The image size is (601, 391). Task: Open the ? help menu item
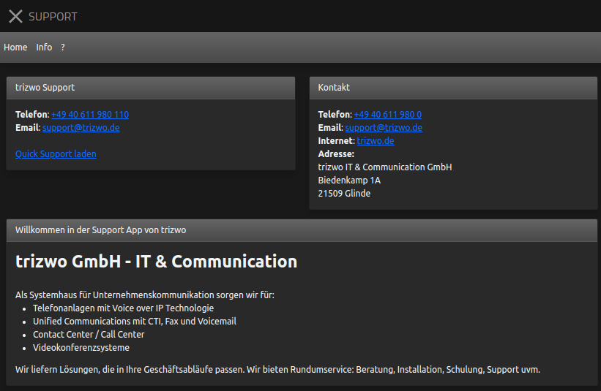click(x=63, y=47)
